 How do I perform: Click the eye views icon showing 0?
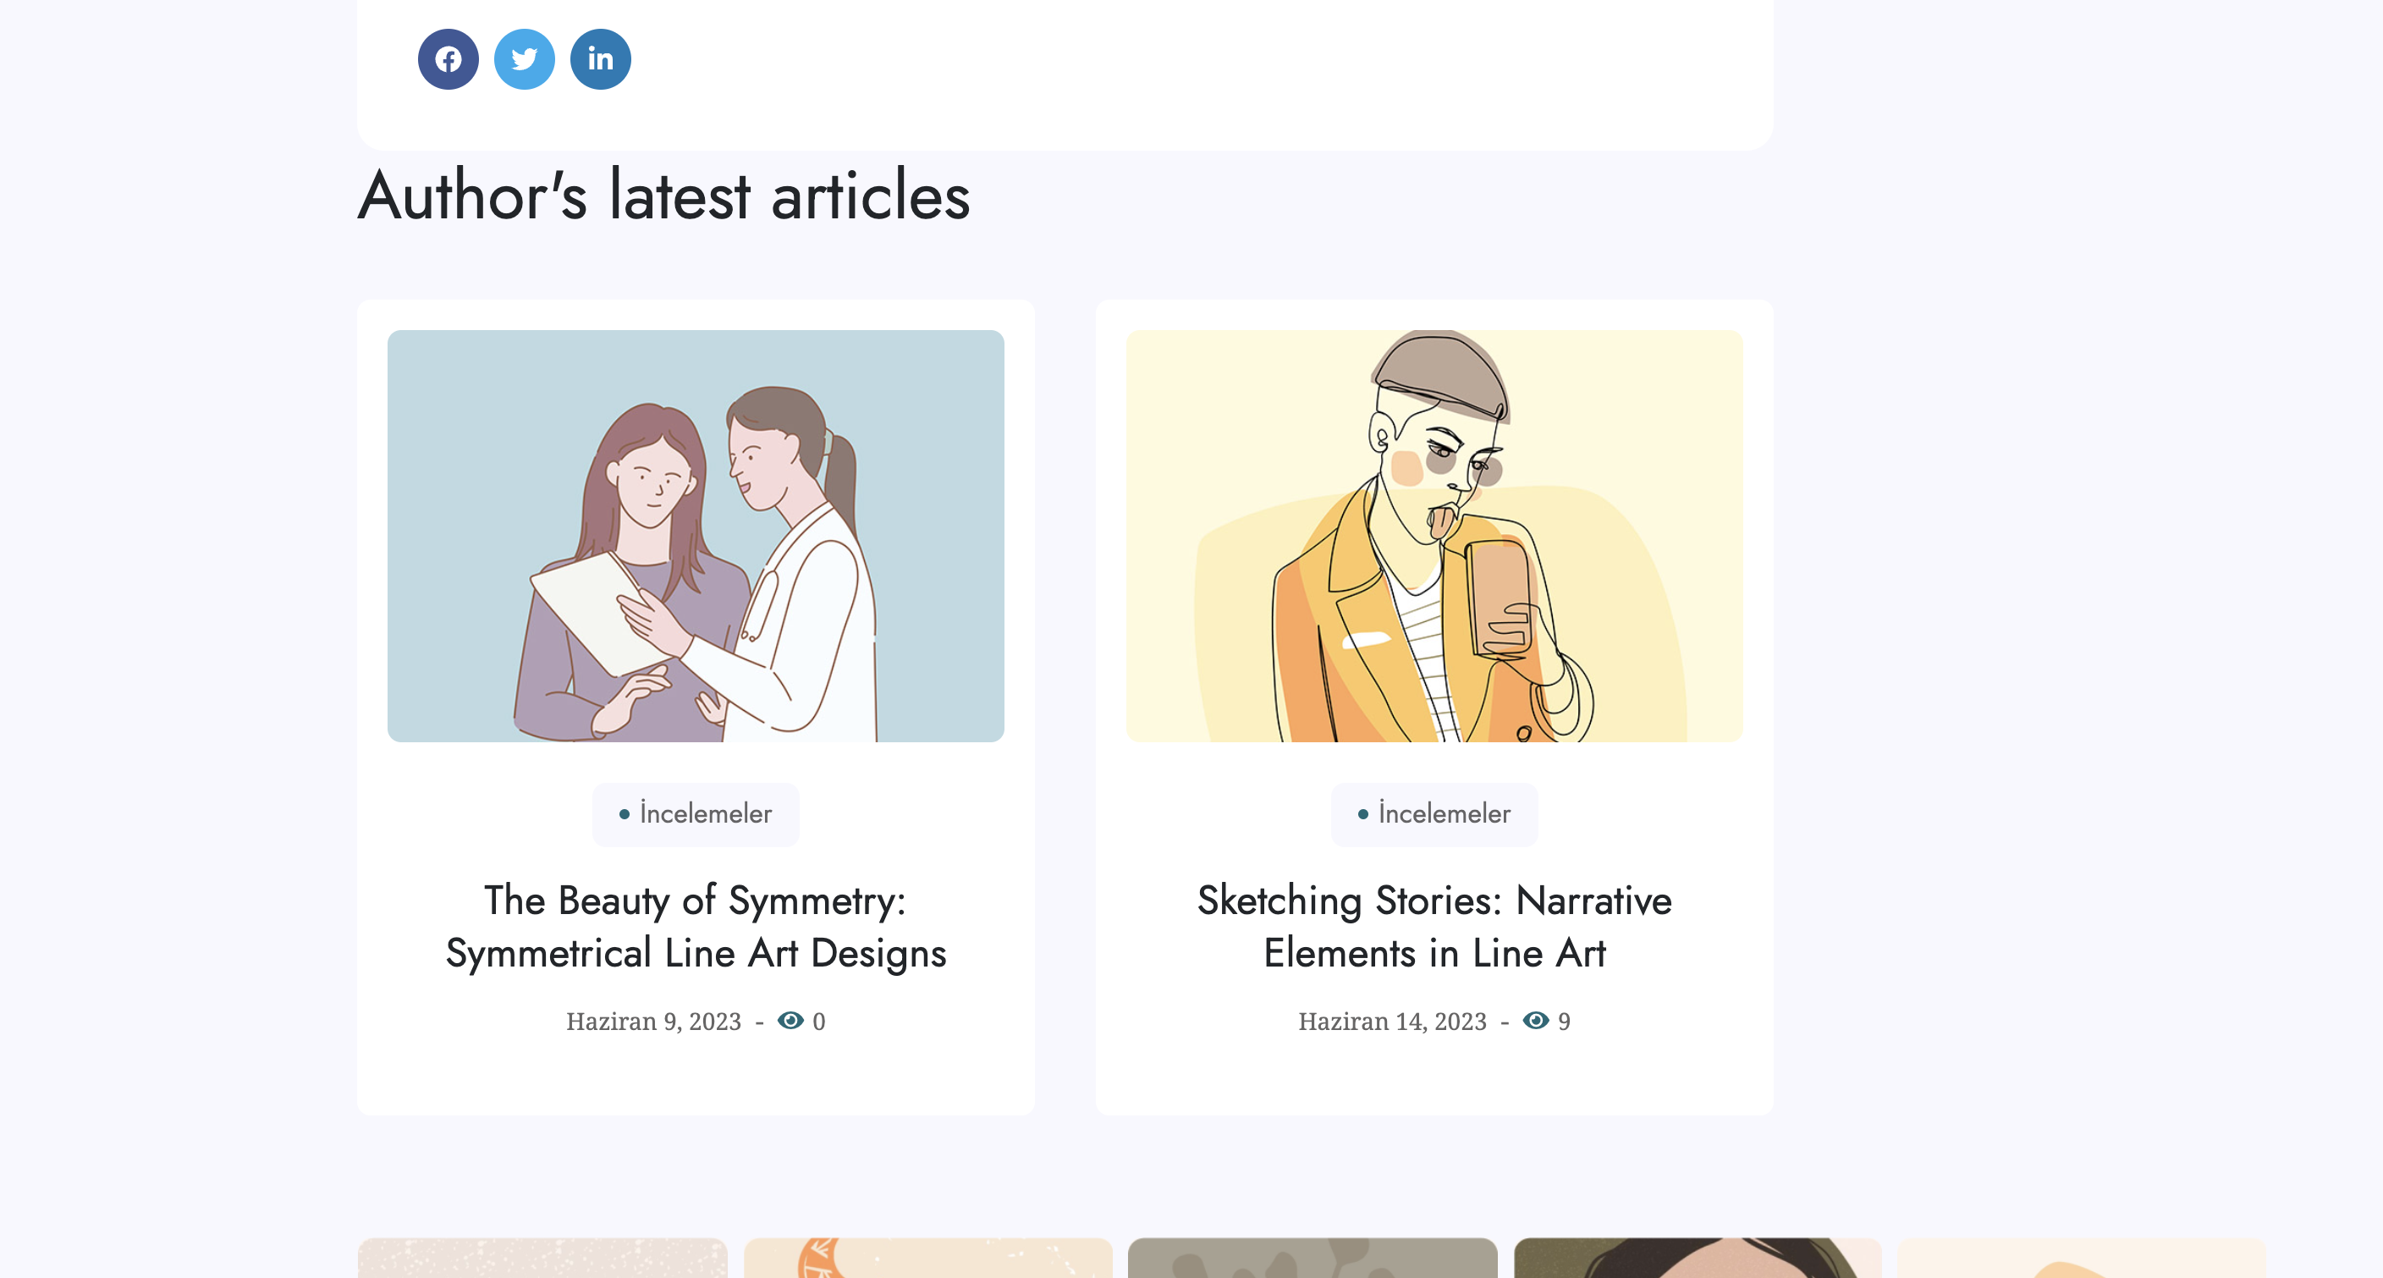[x=790, y=1020]
